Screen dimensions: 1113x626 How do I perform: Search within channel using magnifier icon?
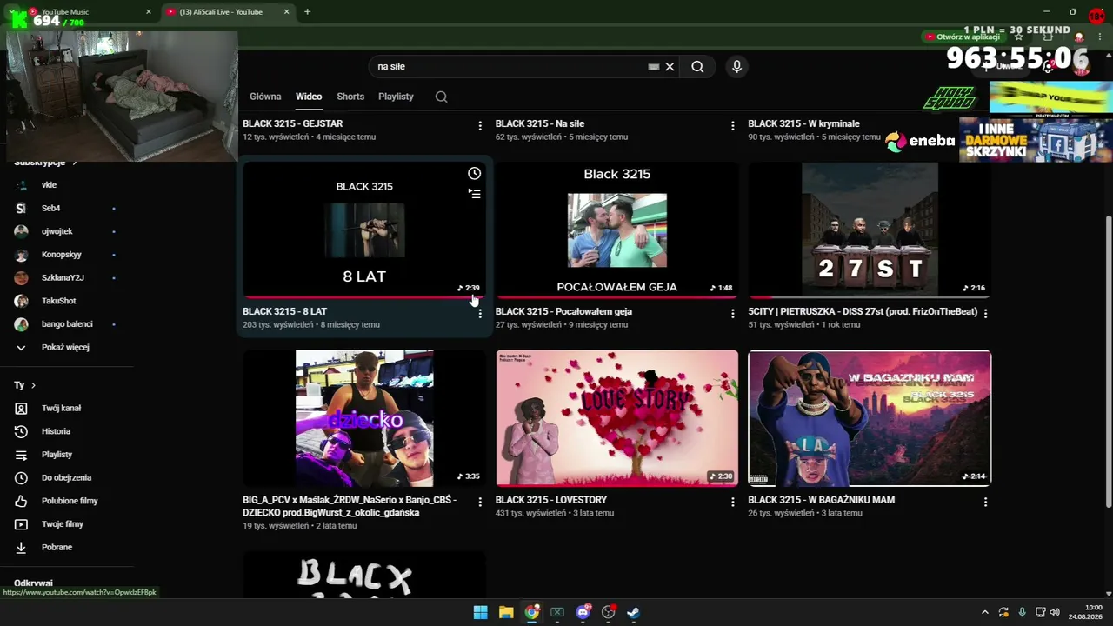pyautogui.click(x=441, y=97)
